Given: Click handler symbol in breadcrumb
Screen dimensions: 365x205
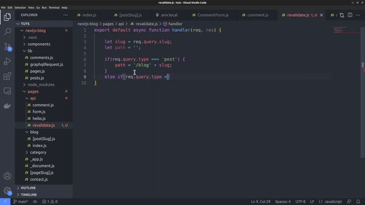Looking at the screenshot, I should (x=173, y=24).
